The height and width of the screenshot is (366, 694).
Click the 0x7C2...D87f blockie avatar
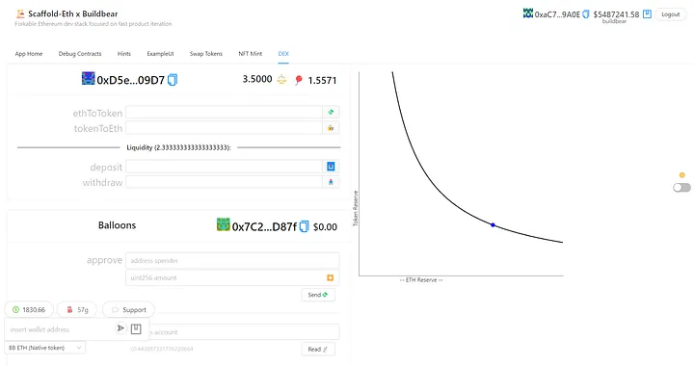pos(223,224)
